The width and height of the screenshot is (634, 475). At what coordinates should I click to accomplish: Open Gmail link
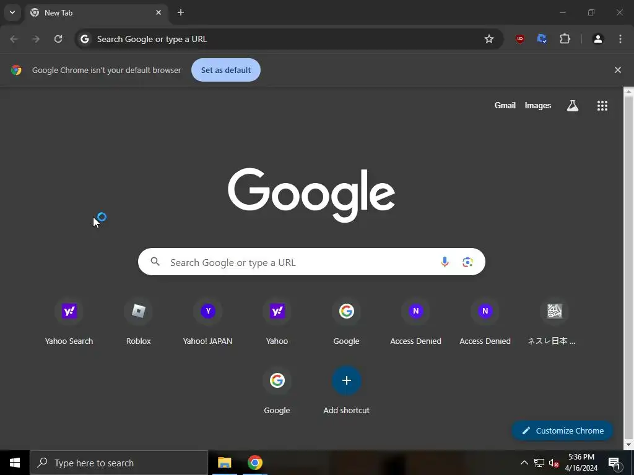pyautogui.click(x=505, y=105)
